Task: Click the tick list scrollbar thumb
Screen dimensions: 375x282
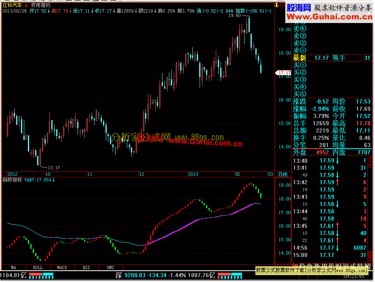Action: coord(370,255)
